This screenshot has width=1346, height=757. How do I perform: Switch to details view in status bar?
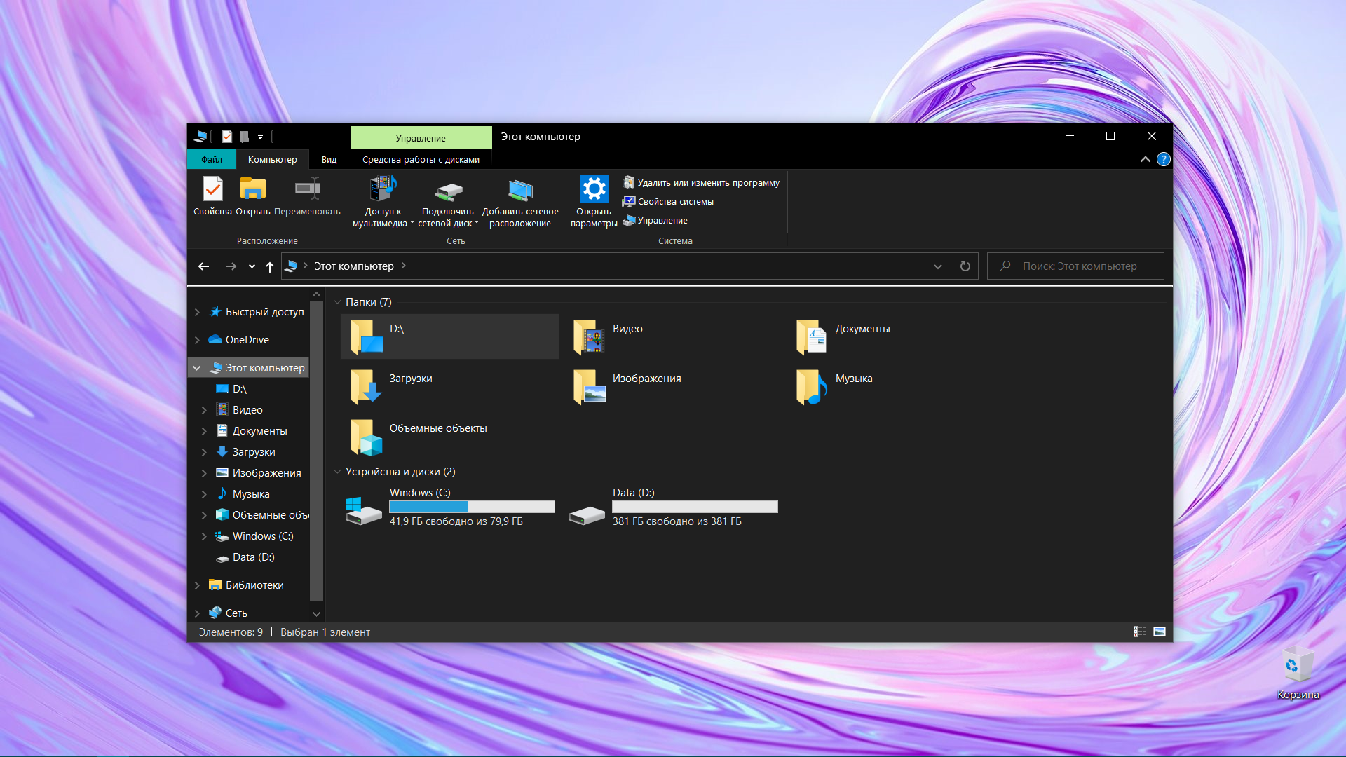pos(1140,632)
